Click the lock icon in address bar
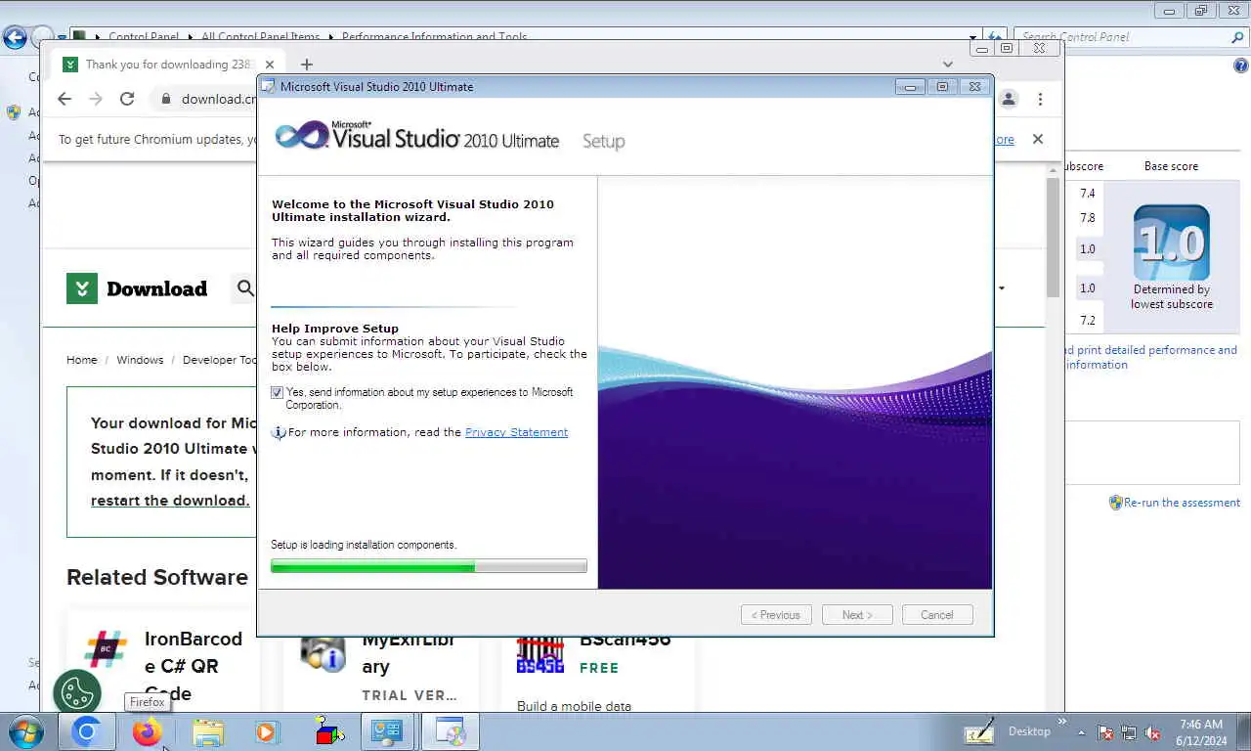The width and height of the screenshot is (1251, 751). click(165, 99)
